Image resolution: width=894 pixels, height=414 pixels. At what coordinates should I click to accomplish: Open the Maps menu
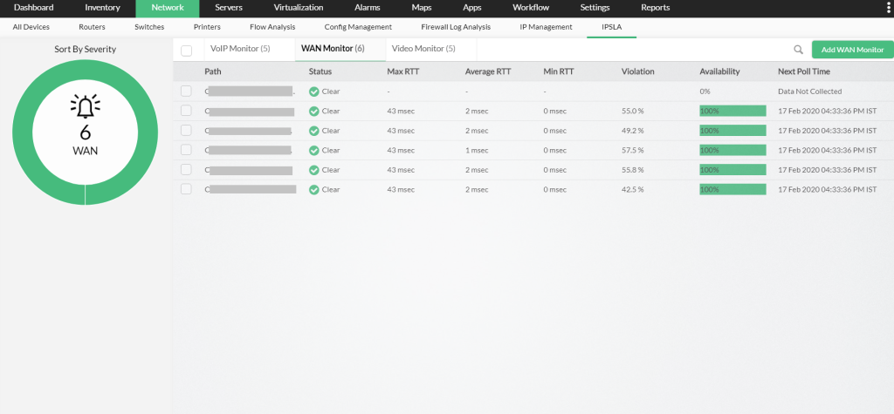(422, 8)
